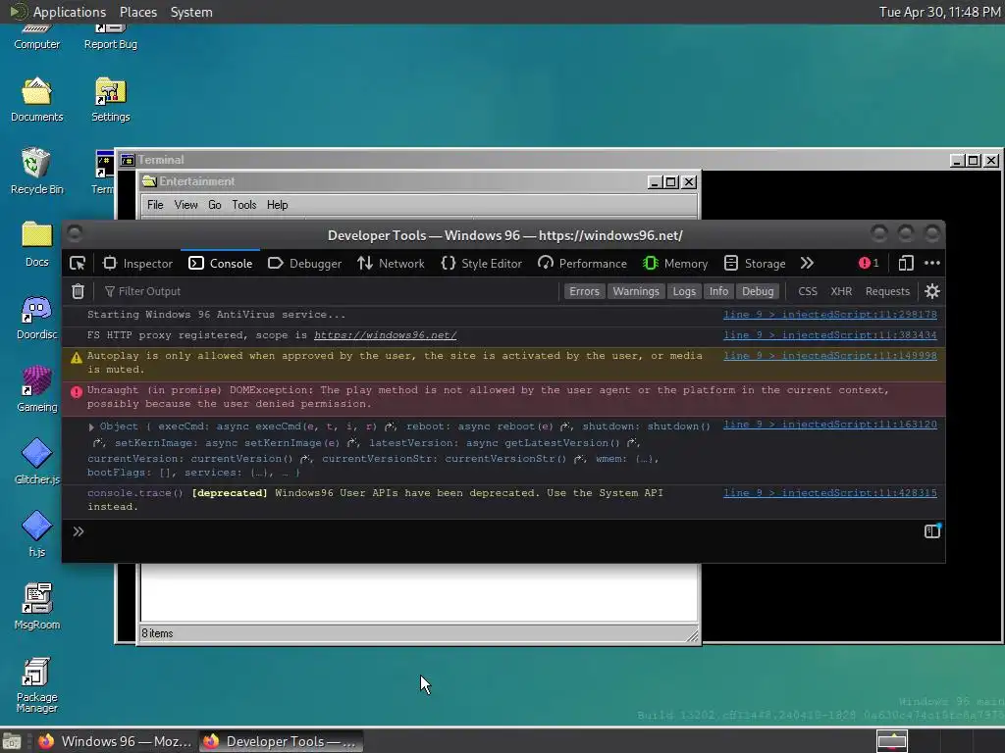Open source link injectedScript:11:428315
1005x753 pixels.
tap(830, 493)
